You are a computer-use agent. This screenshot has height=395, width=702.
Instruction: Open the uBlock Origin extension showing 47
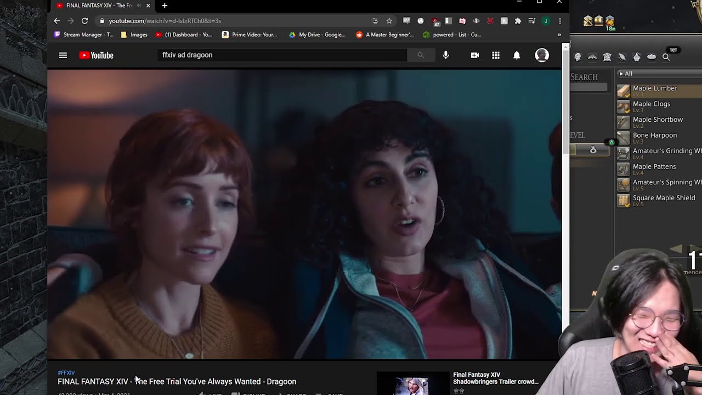pos(435,21)
